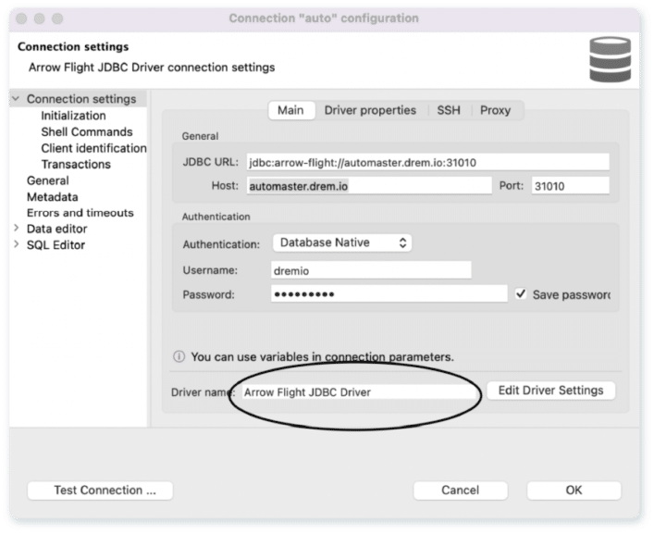Screen dimensions: 654x534
Task: Click the Edit Driver Settings button
Action: point(550,391)
